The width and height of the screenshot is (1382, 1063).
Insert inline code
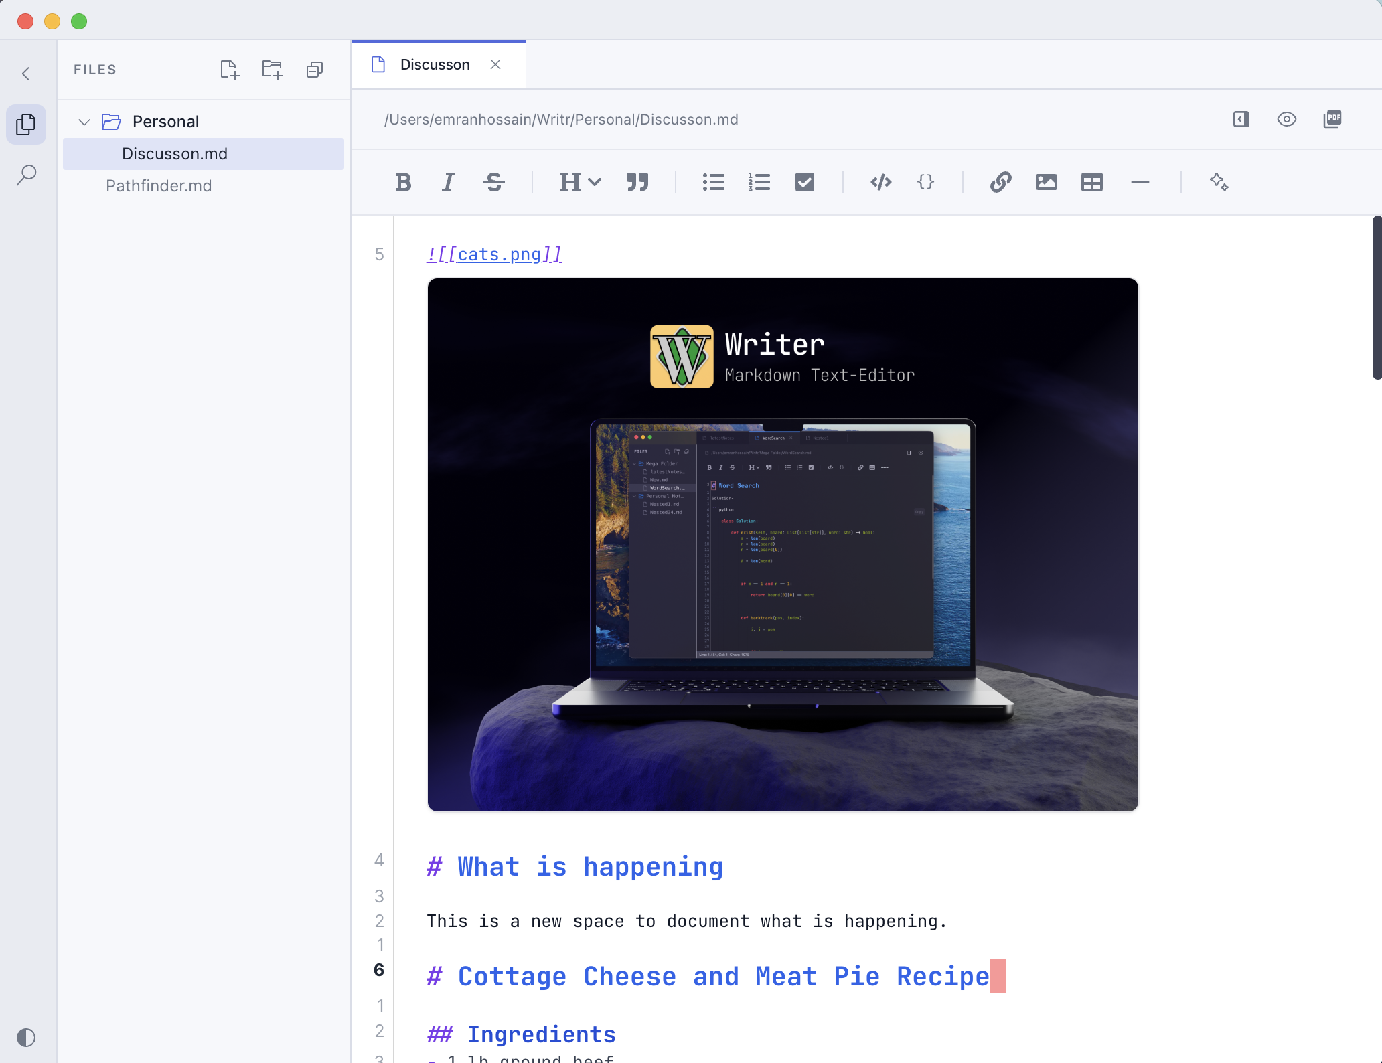[x=881, y=182]
